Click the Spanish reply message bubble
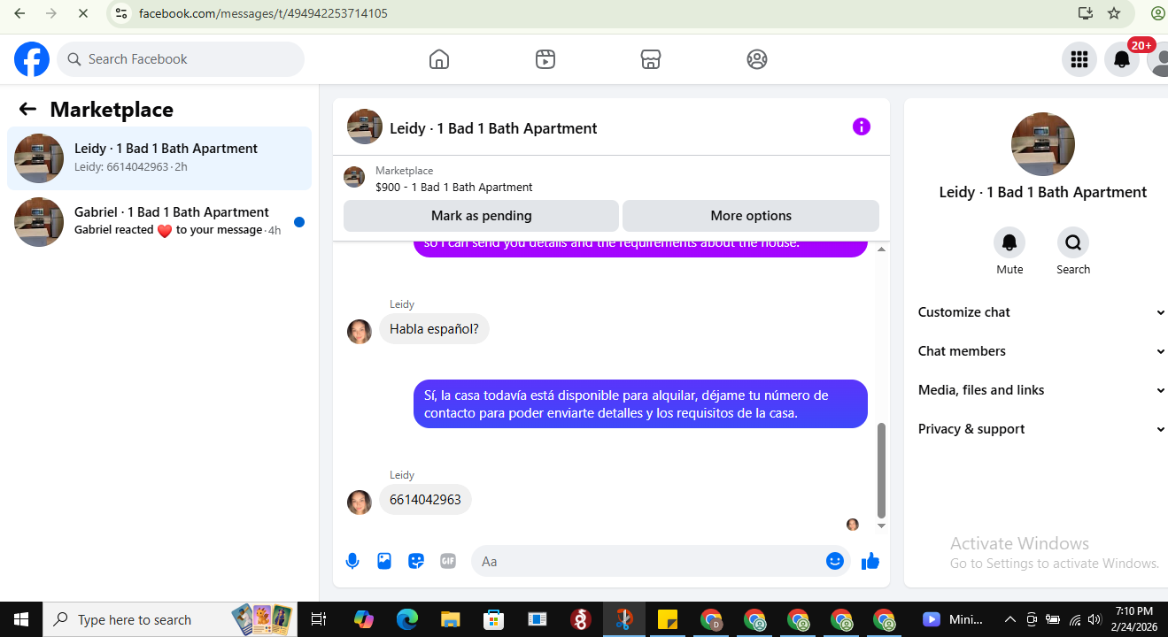 640,404
